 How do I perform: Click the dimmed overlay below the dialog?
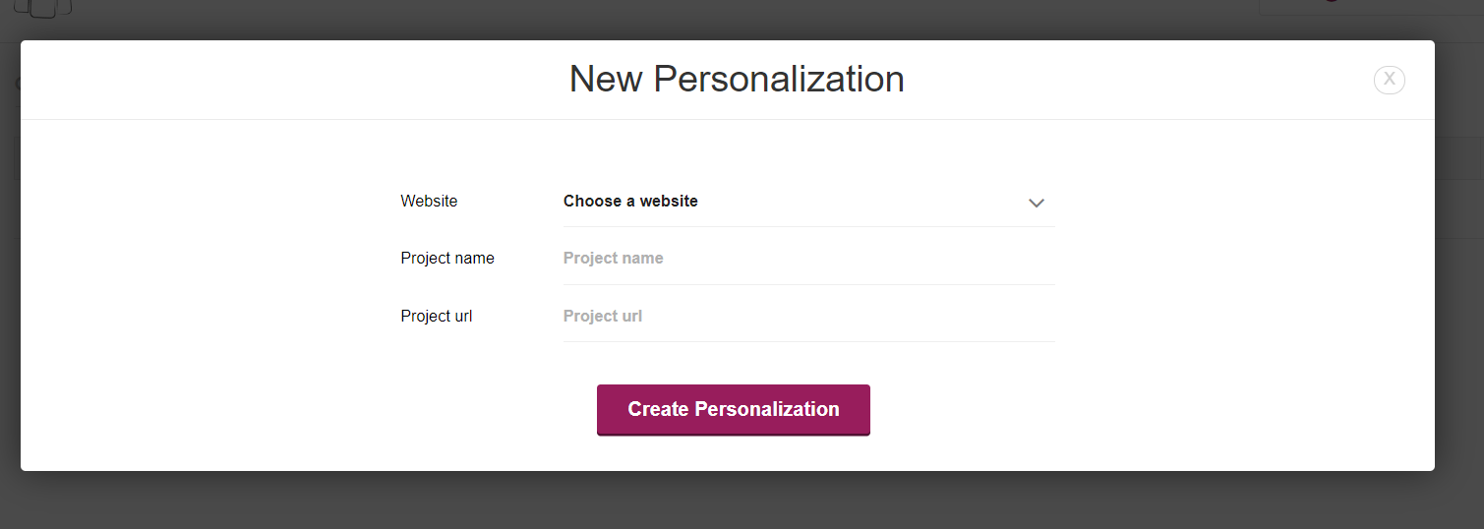point(742,500)
